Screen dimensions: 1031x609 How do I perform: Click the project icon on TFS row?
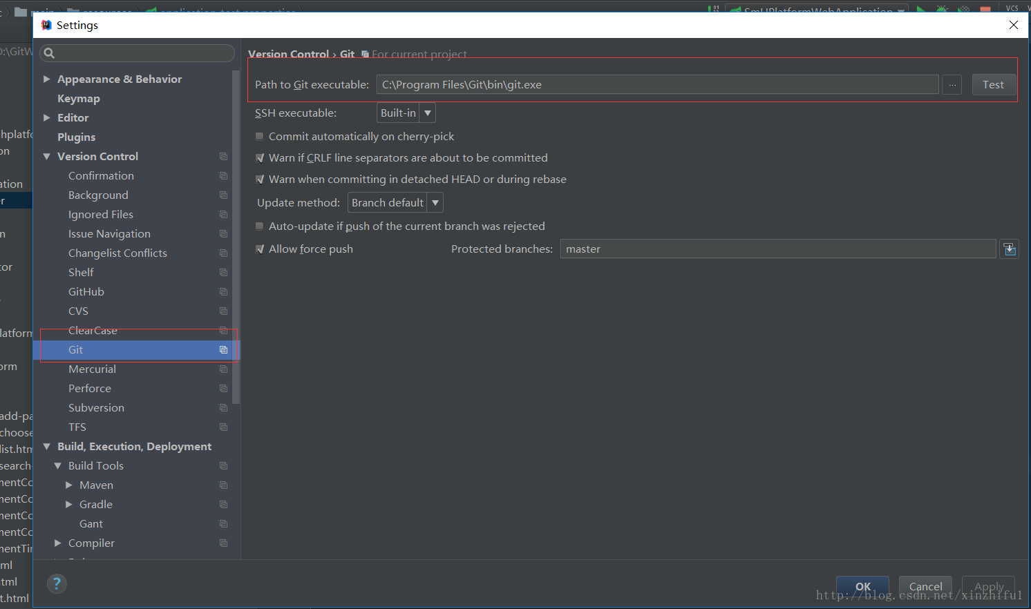(x=223, y=427)
